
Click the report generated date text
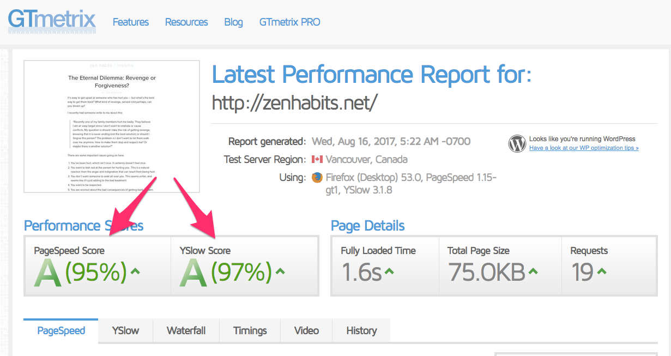click(x=391, y=142)
